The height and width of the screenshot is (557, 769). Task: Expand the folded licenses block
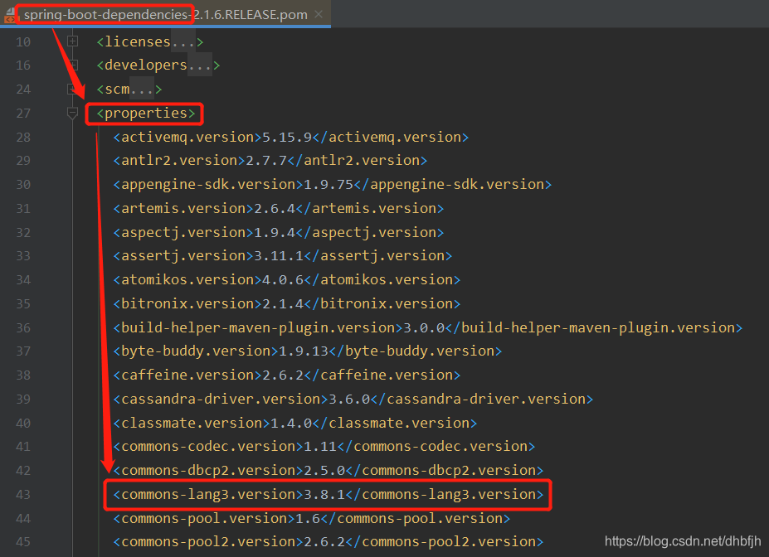point(72,41)
